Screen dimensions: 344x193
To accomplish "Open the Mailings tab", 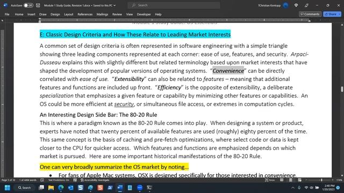I will tap(102, 14).
